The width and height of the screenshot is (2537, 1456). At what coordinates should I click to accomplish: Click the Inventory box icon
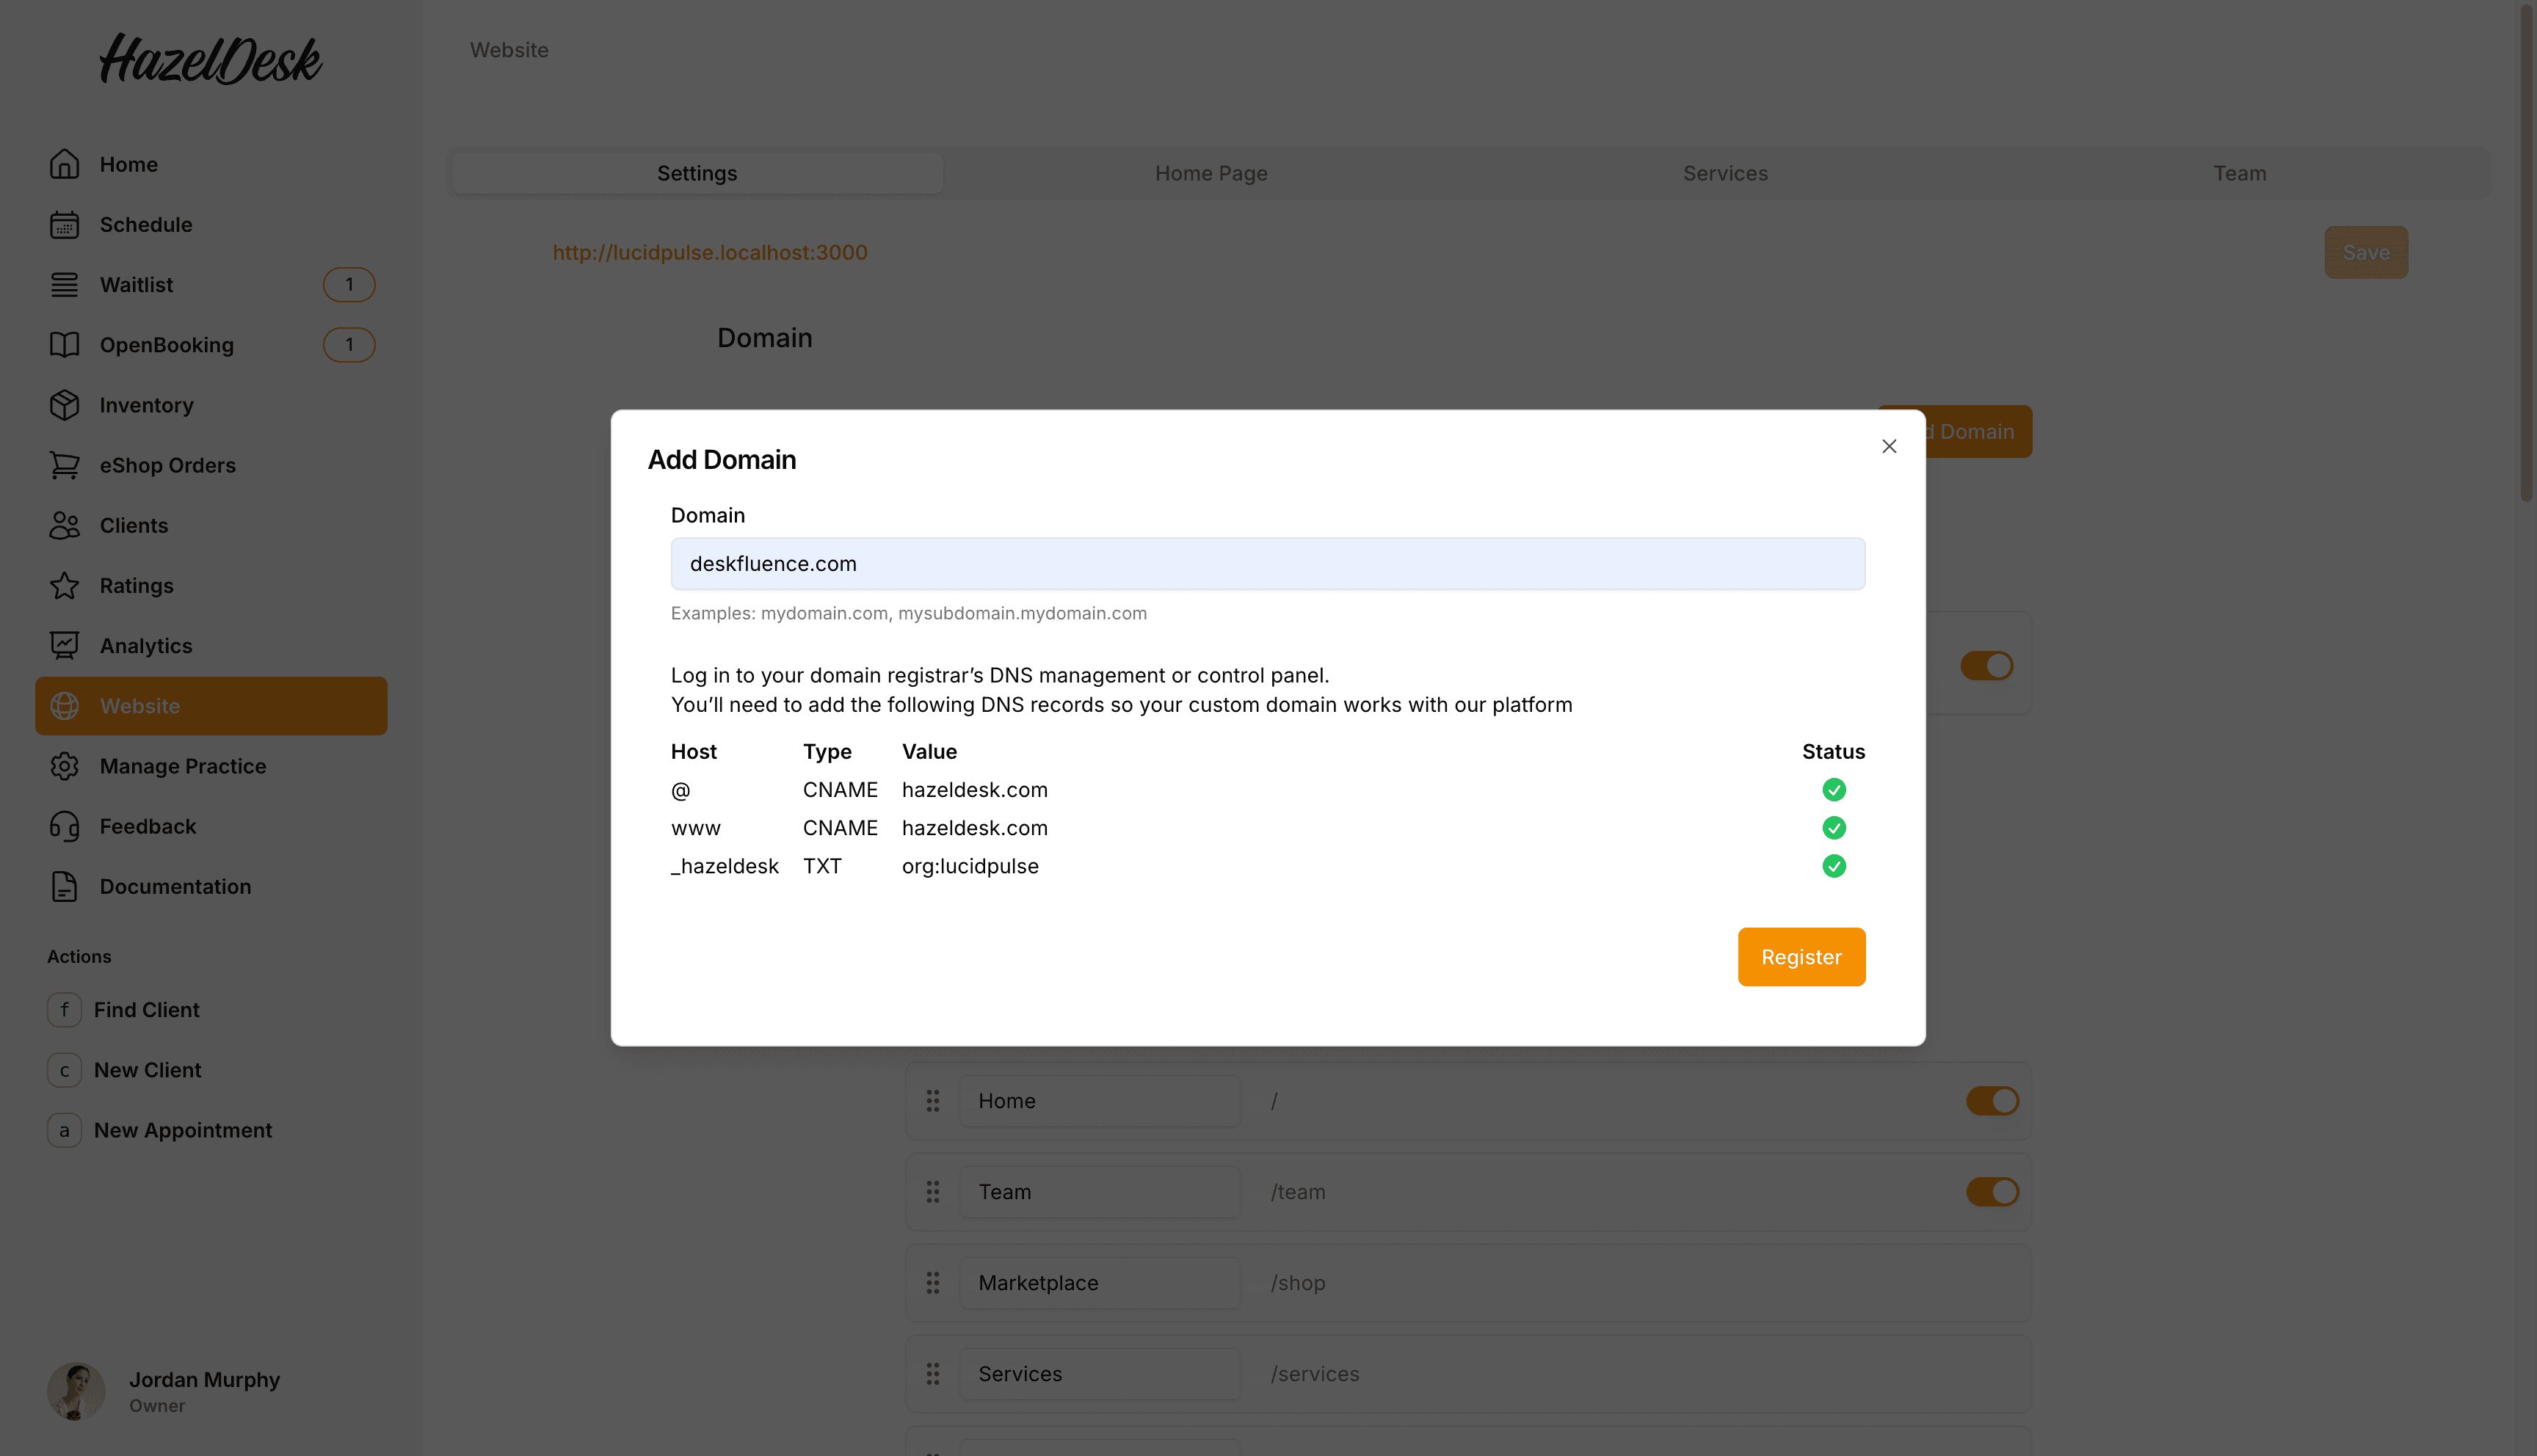pyautogui.click(x=64, y=405)
